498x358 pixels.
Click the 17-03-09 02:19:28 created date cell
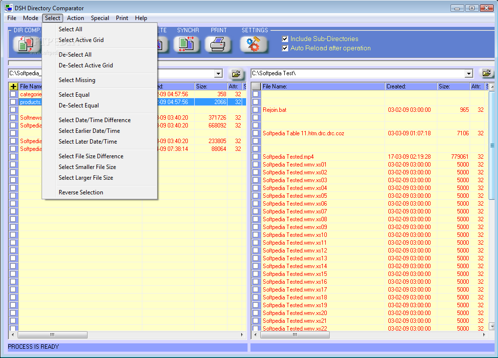point(411,157)
